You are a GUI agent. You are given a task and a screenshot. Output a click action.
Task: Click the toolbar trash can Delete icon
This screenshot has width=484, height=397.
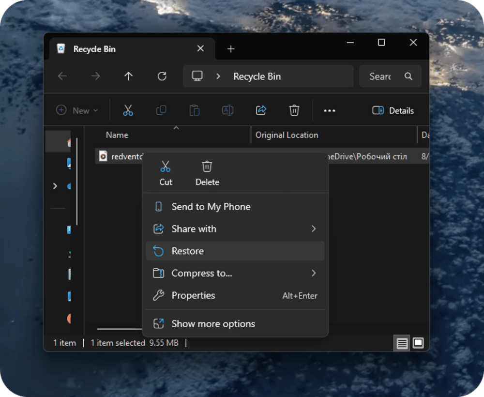(x=294, y=110)
